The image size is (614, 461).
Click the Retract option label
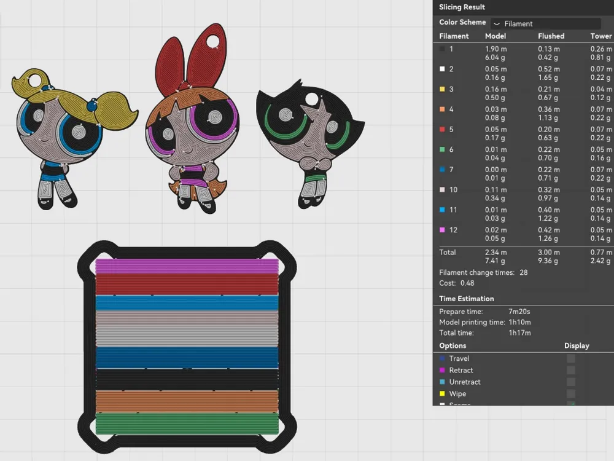[461, 370]
